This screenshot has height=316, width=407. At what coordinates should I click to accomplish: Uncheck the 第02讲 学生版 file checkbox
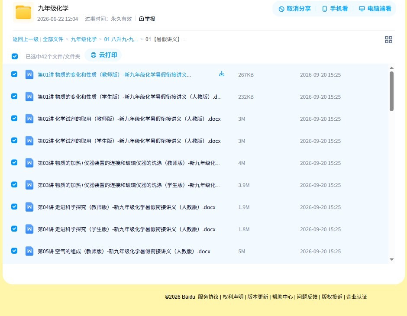pos(14,140)
